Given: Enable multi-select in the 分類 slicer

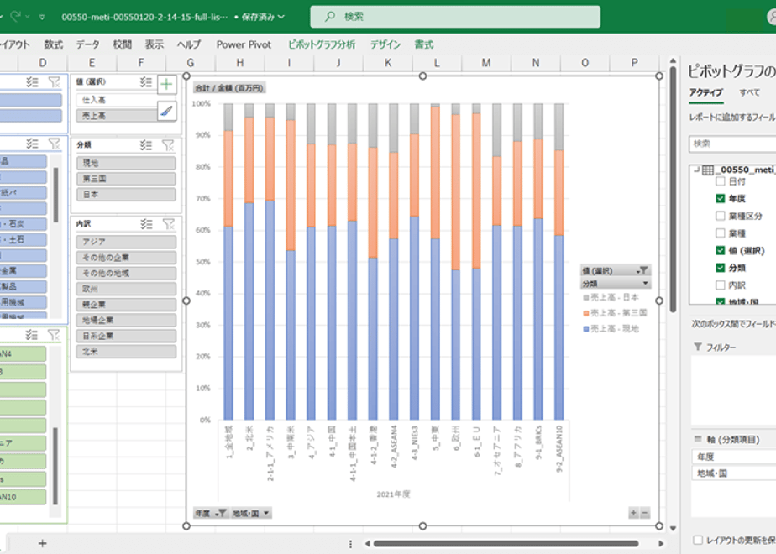Looking at the screenshot, I should [145, 145].
